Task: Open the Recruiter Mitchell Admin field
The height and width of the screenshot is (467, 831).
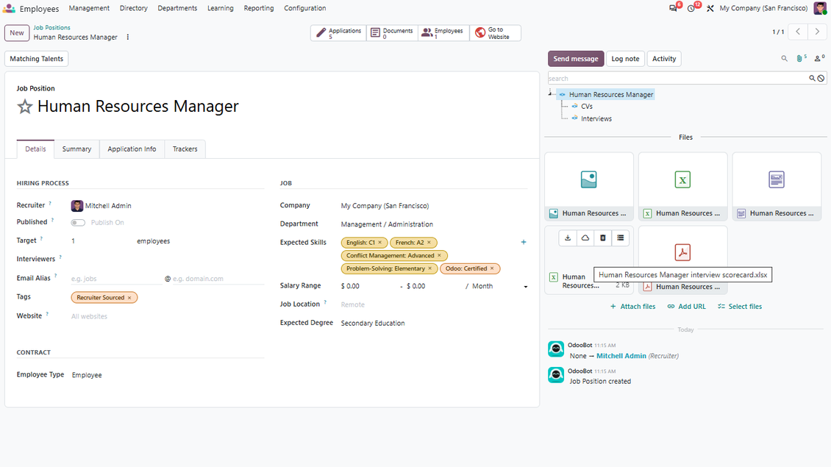Action: click(168, 206)
